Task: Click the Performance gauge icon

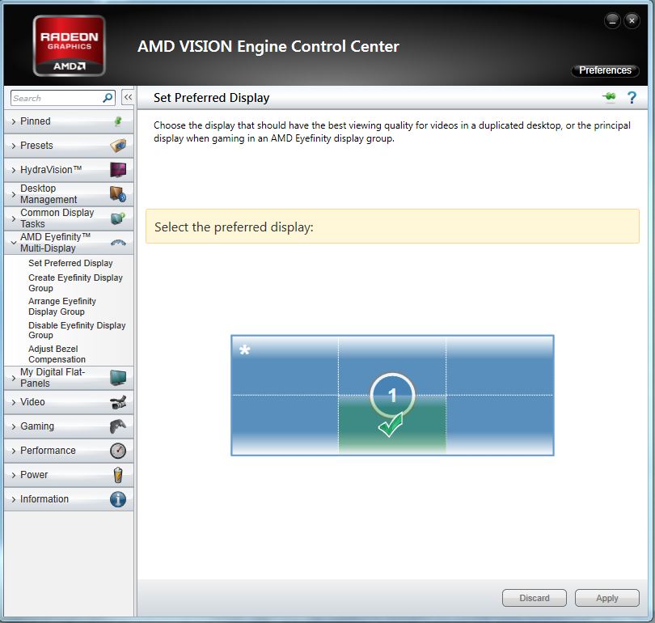Action: coord(118,451)
